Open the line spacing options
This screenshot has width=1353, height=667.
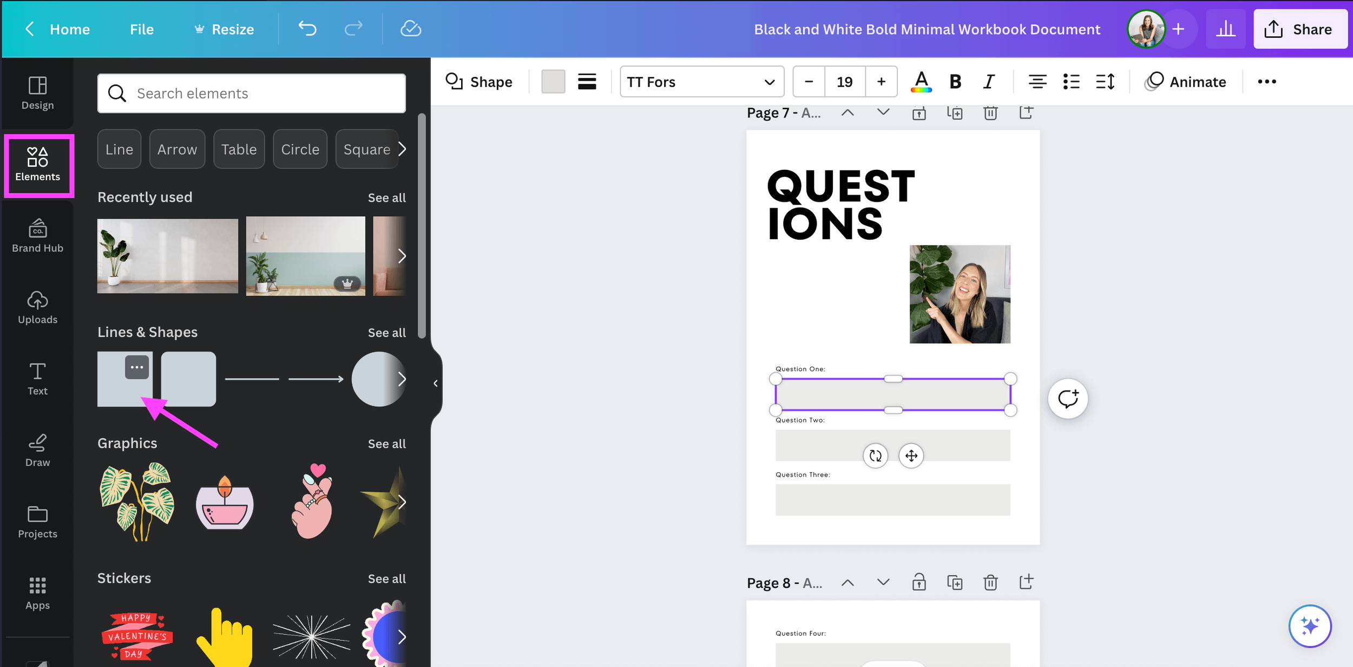tap(1105, 82)
